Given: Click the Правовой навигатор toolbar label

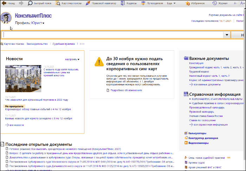Looking at the screenshot, I should 104,3.
